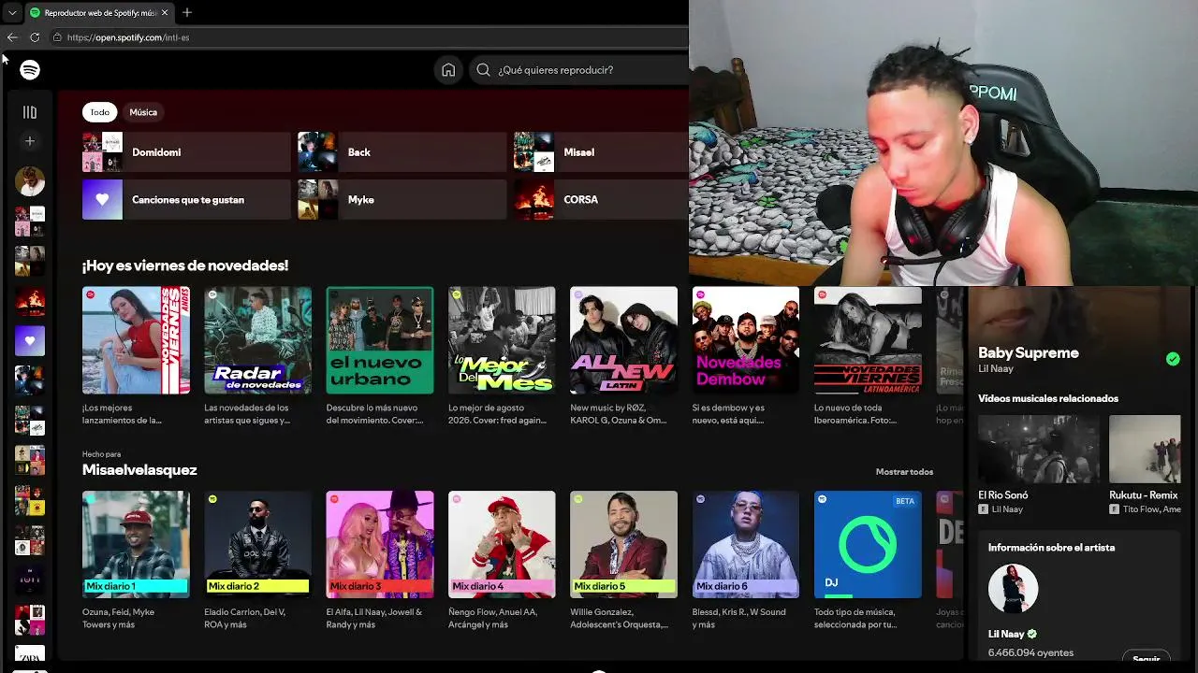
Task: Open the browser tab search dropdown arrow
Action: click(x=12, y=13)
